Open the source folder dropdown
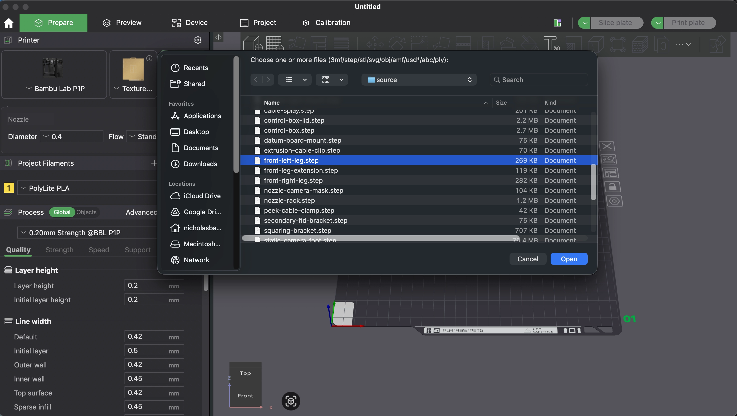The width and height of the screenshot is (737, 416). pos(419,80)
